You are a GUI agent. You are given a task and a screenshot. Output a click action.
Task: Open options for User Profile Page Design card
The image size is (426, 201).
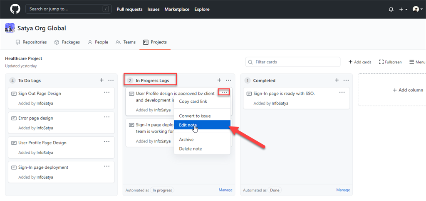(107, 142)
